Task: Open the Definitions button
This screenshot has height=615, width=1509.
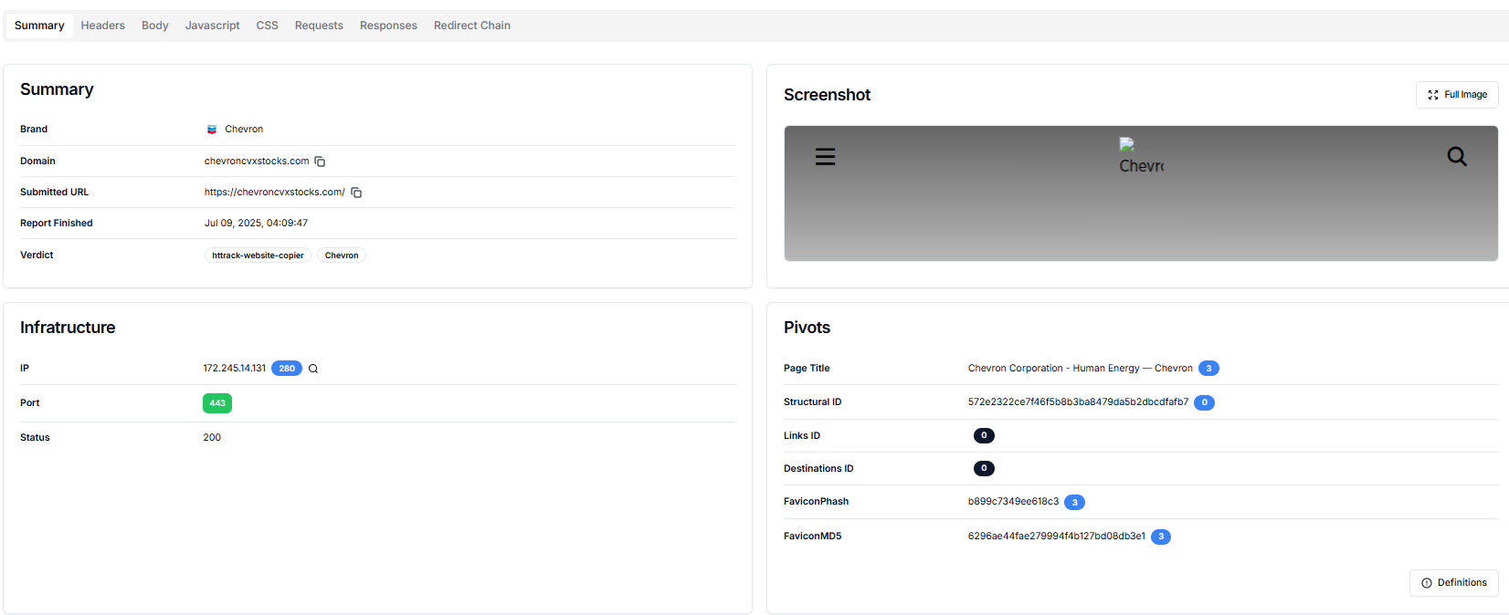Action: [1453, 583]
